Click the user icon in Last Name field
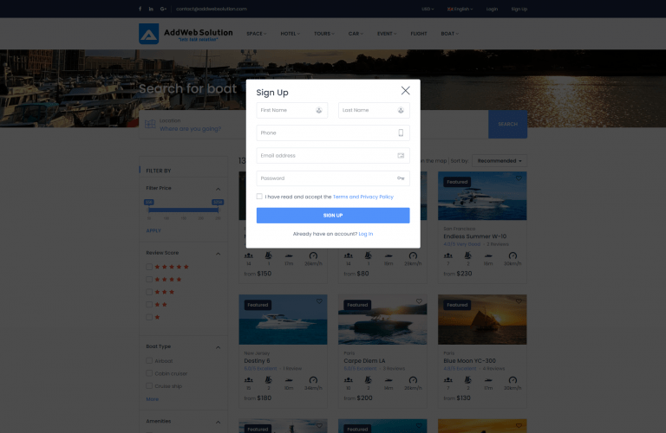The height and width of the screenshot is (433, 666). click(x=401, y=110)
